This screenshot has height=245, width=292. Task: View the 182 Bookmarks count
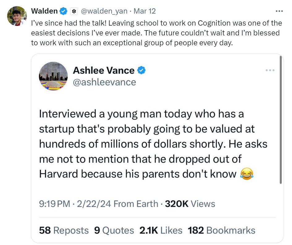(x=222, y=230)
